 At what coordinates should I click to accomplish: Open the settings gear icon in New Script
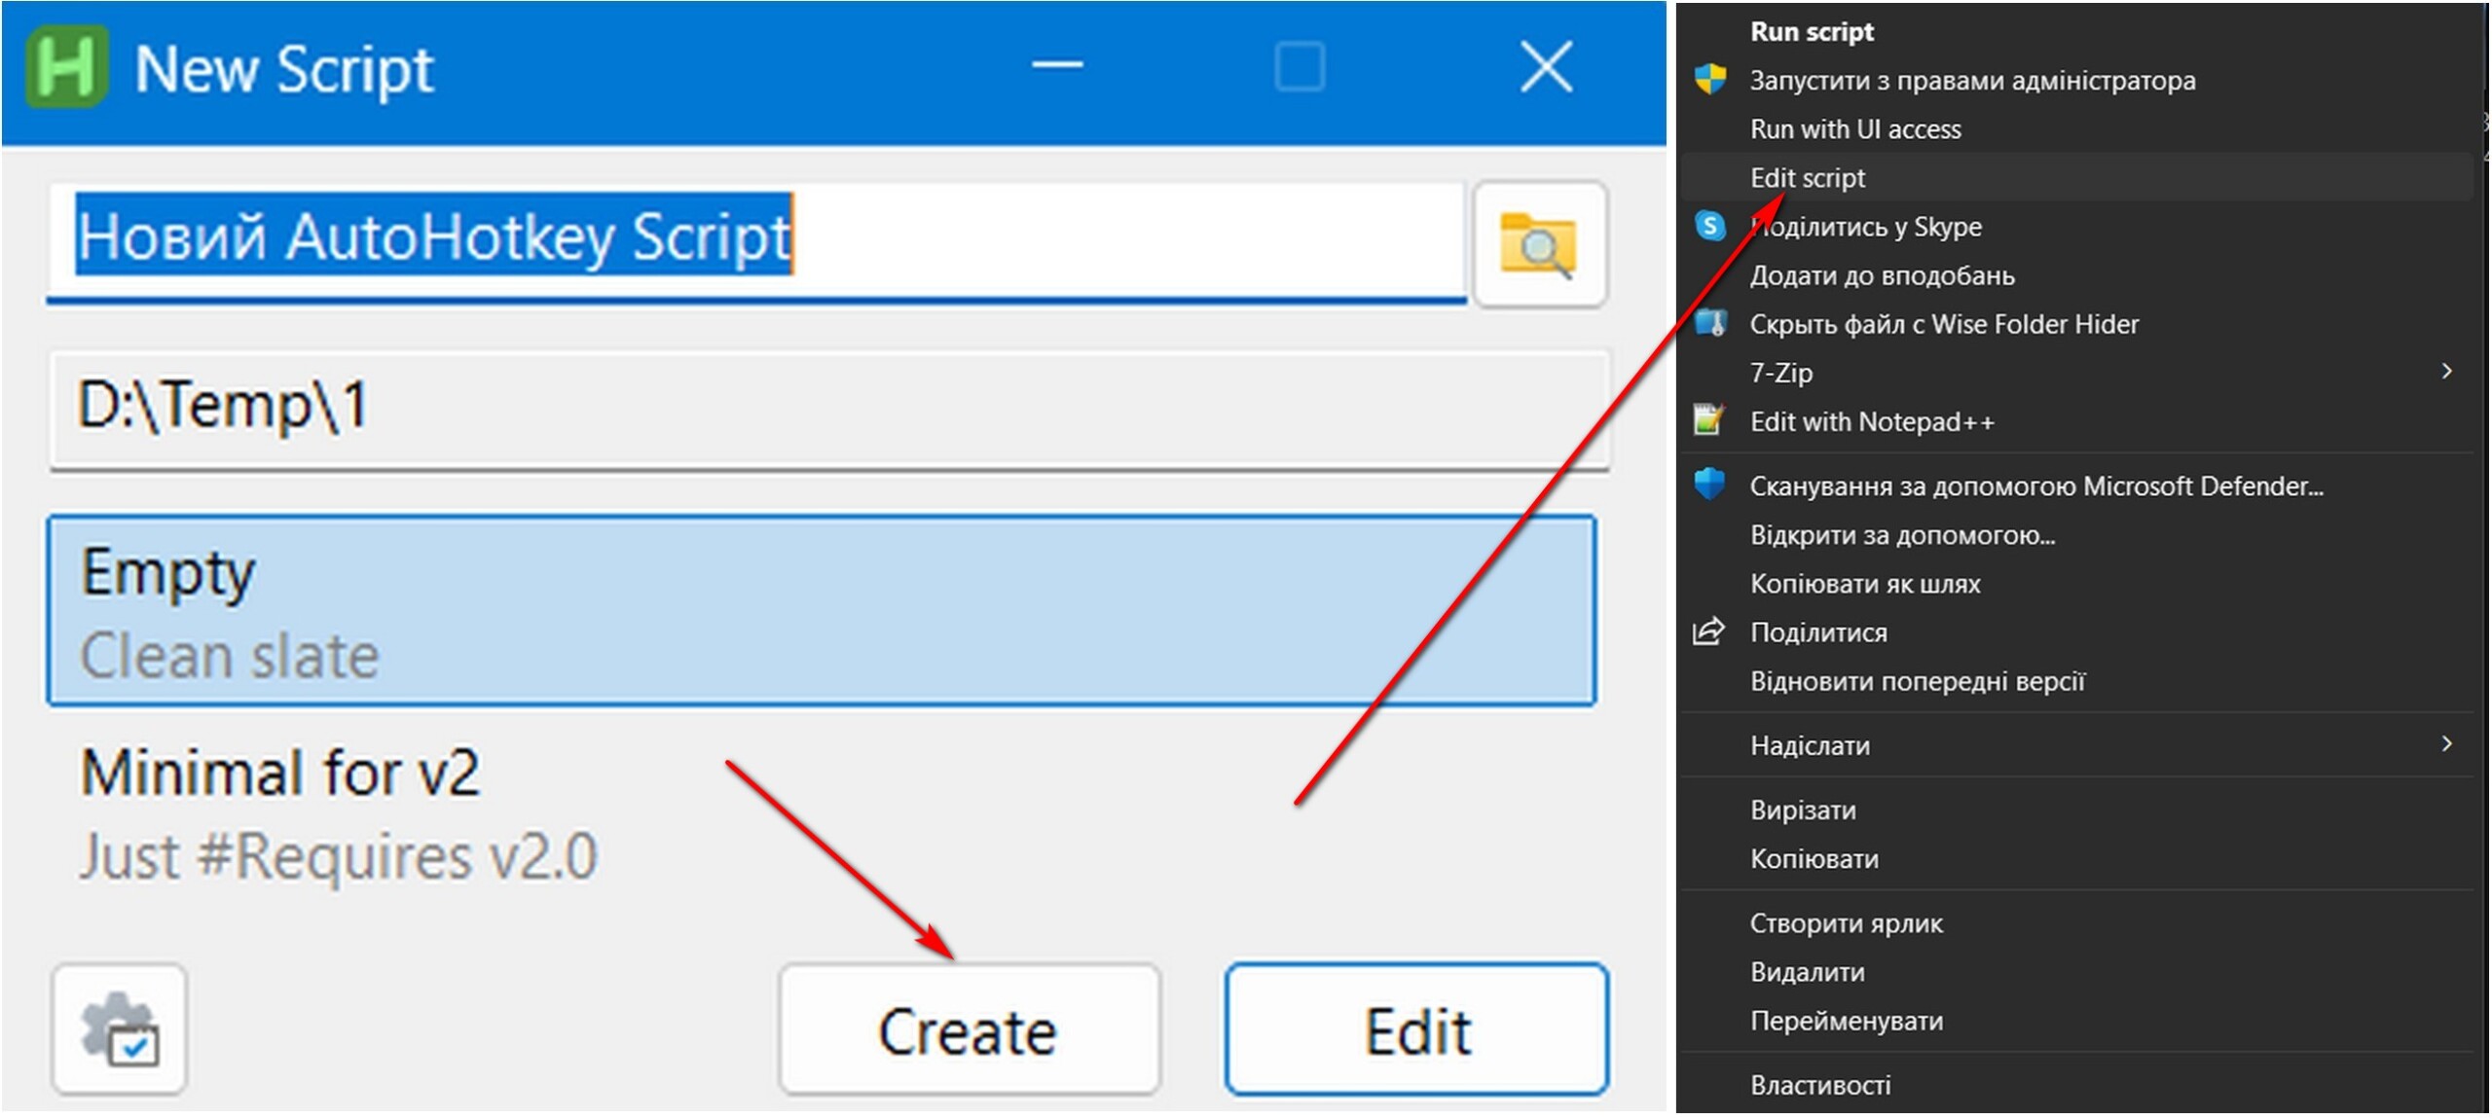(120, 1029)
